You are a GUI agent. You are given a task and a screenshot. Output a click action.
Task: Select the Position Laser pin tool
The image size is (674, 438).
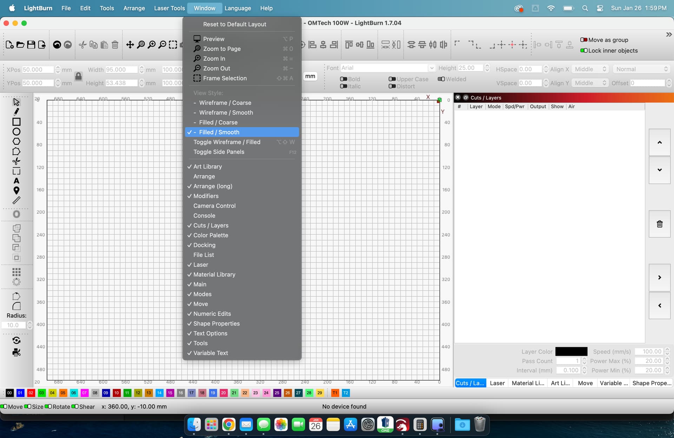tap(16, 190)
